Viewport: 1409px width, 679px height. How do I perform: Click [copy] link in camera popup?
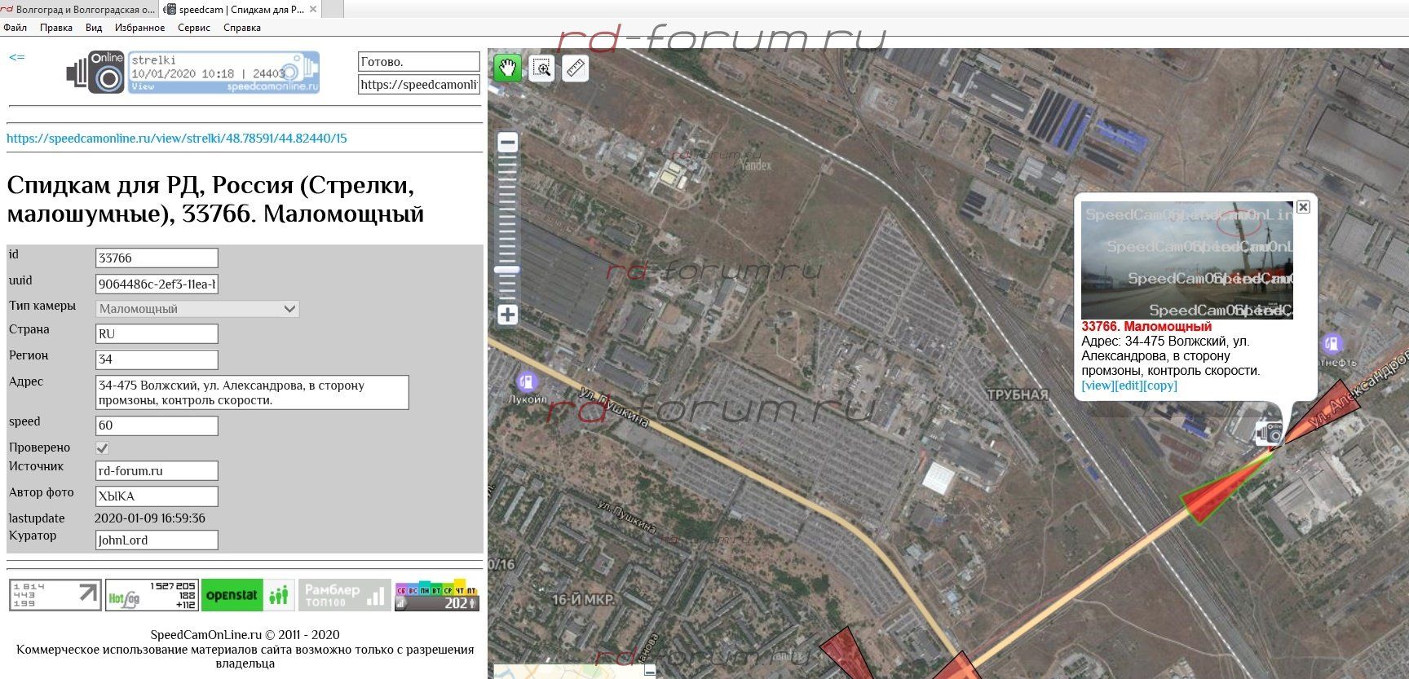[1160, 386]
